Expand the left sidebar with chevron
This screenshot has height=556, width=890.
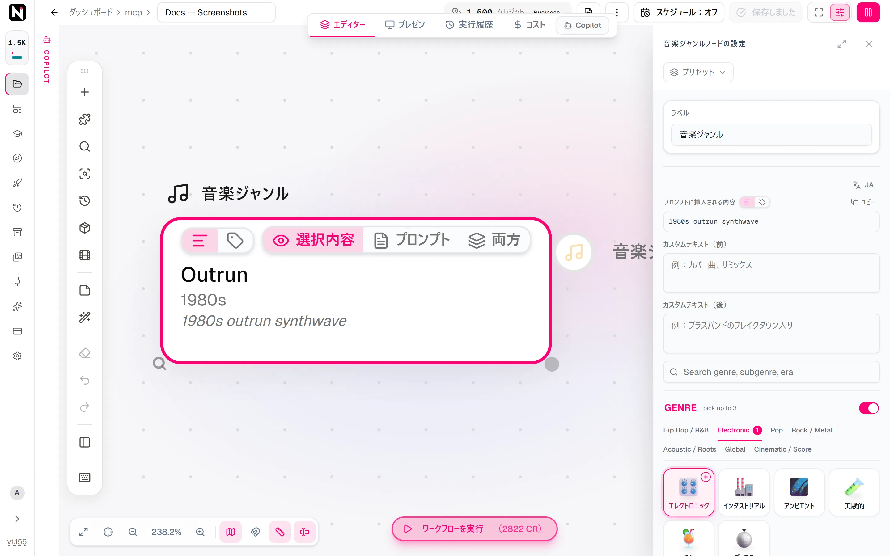(x=17, y=519)
